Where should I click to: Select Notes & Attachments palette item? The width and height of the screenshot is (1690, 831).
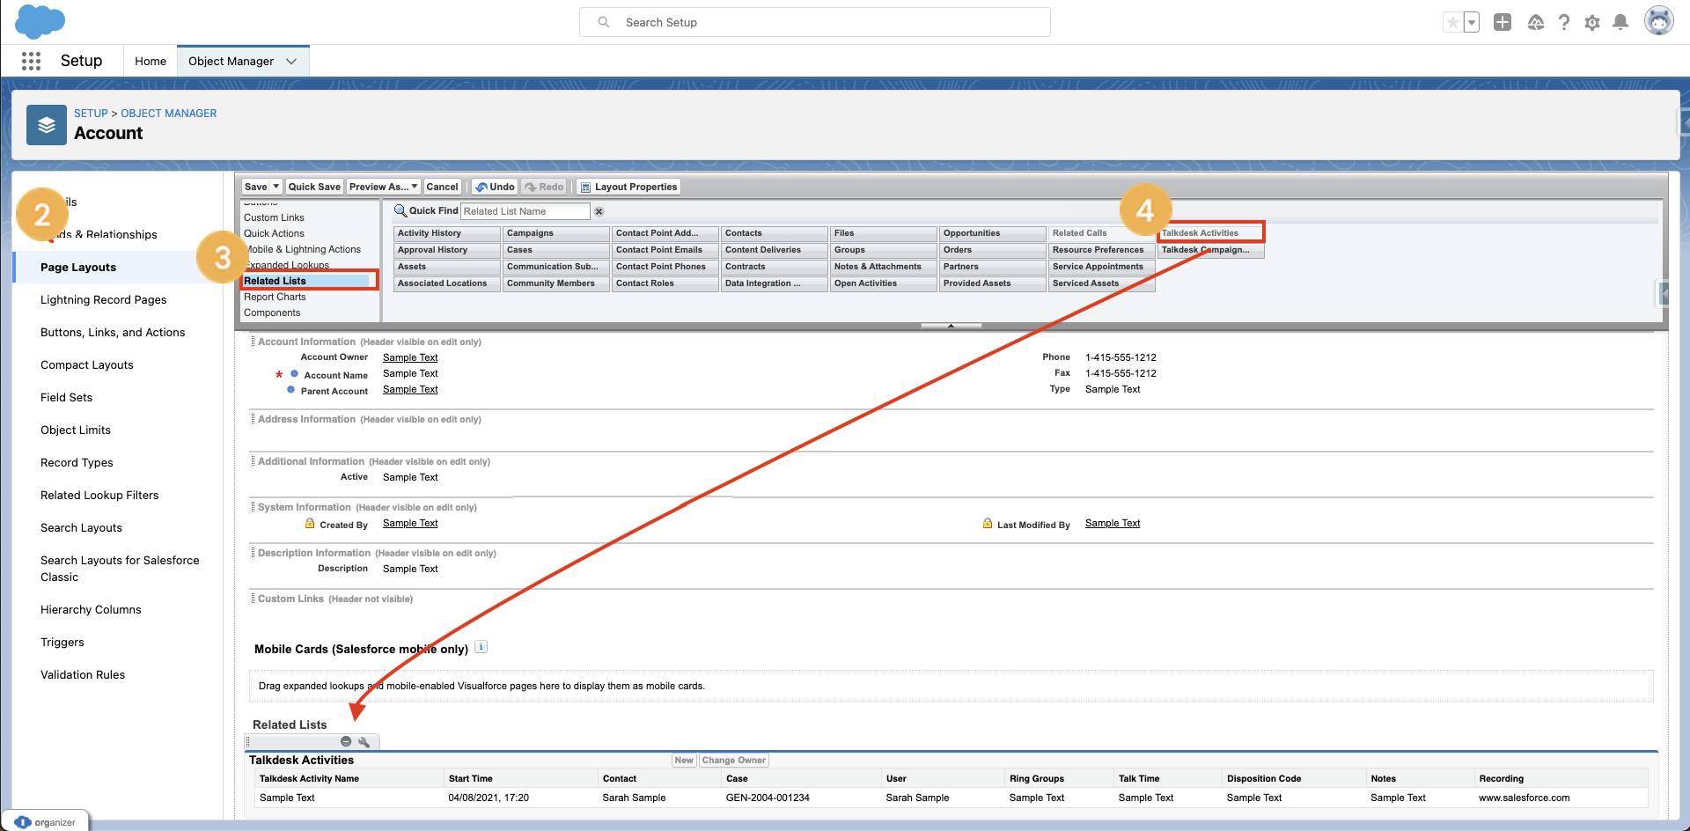(884, 267)
